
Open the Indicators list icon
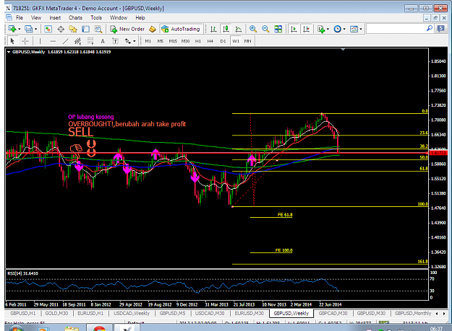(x=321, y=29)
